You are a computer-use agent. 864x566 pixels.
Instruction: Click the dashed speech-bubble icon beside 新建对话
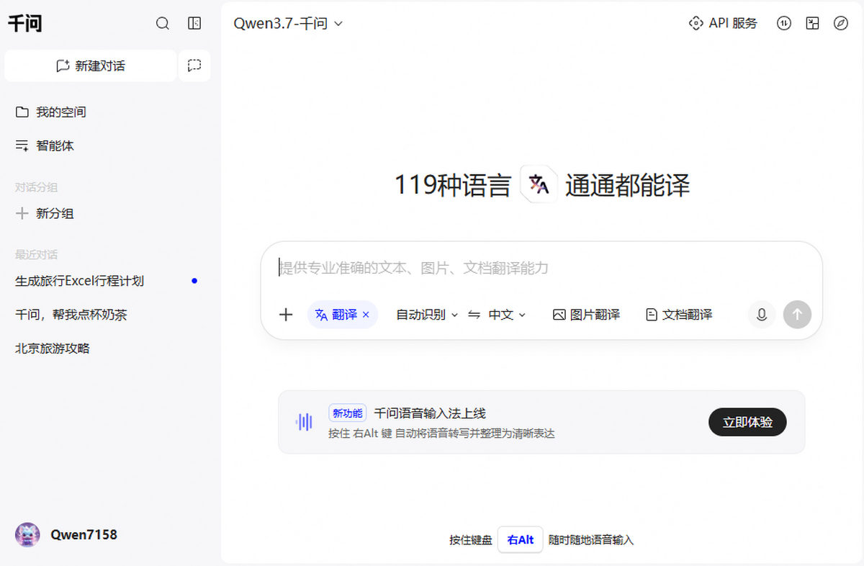(x=194, y=66)
